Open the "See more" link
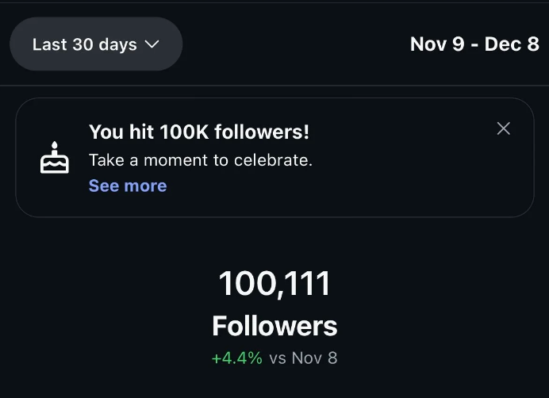 [x=128, y=186]
